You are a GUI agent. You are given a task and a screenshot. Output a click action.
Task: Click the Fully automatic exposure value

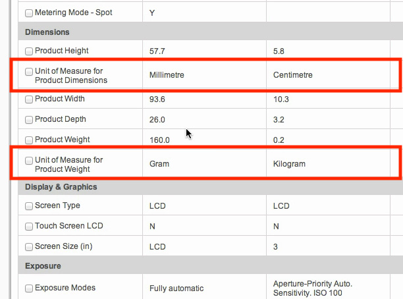176,288
